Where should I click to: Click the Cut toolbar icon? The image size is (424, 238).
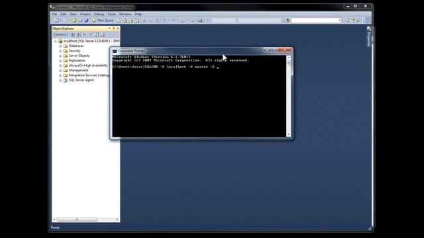point(144,20)
